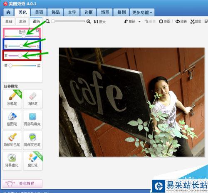Viewport: 208px width, 193px height.
Task: Click the 重做 redo button
Action: [x=150, y=22]
